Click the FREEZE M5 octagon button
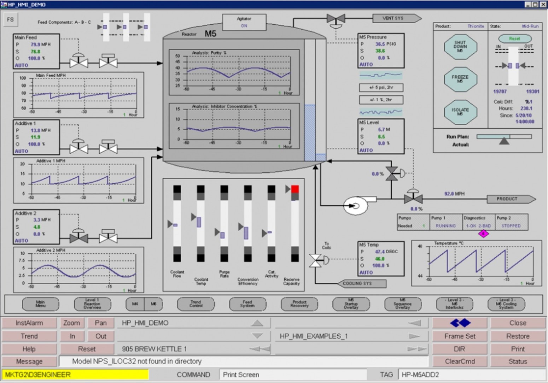 tap(460, 79)
